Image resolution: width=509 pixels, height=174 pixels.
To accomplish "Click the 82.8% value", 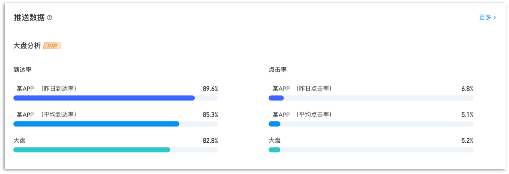I will [x=210, y=141].
